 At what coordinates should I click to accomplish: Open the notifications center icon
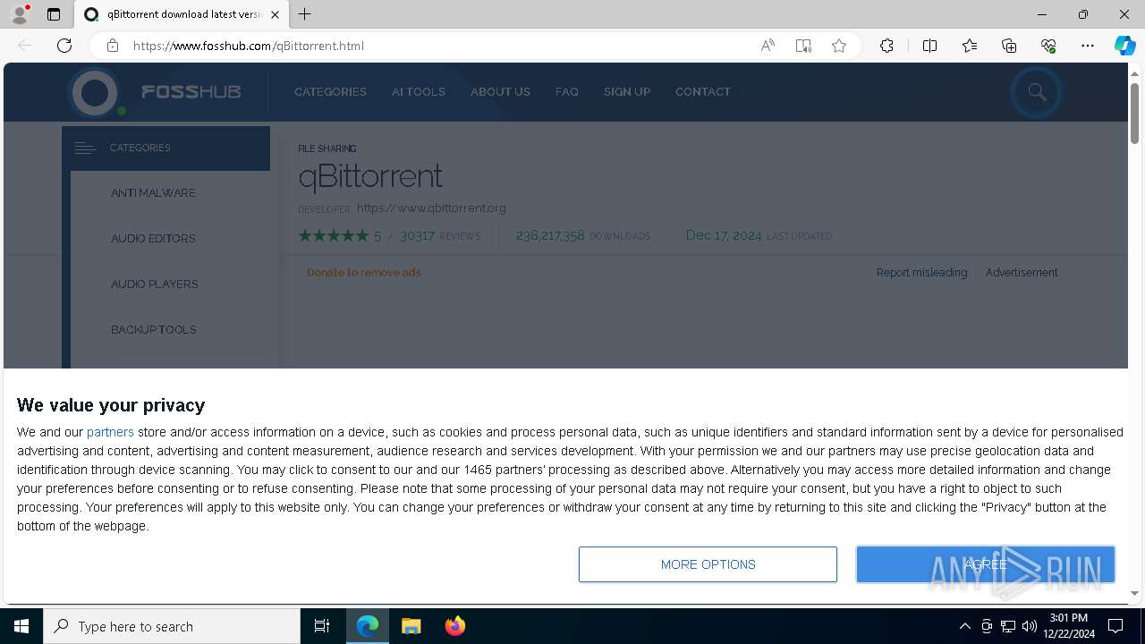pyautogui.click(x=1115, y=626)
